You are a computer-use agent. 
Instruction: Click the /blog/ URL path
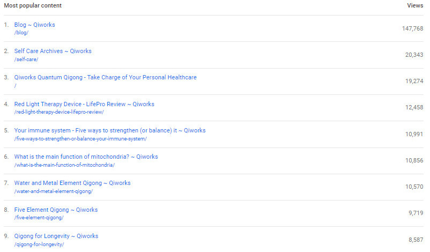coord(21,33)
